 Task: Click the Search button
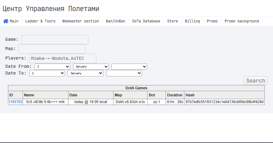tap(256, 81)
